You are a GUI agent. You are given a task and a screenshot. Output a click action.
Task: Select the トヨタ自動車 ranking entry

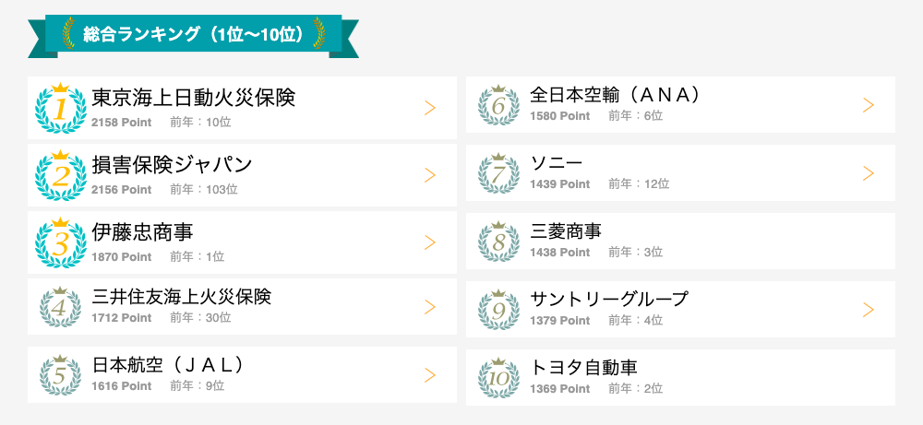click(x=583, y=367)
